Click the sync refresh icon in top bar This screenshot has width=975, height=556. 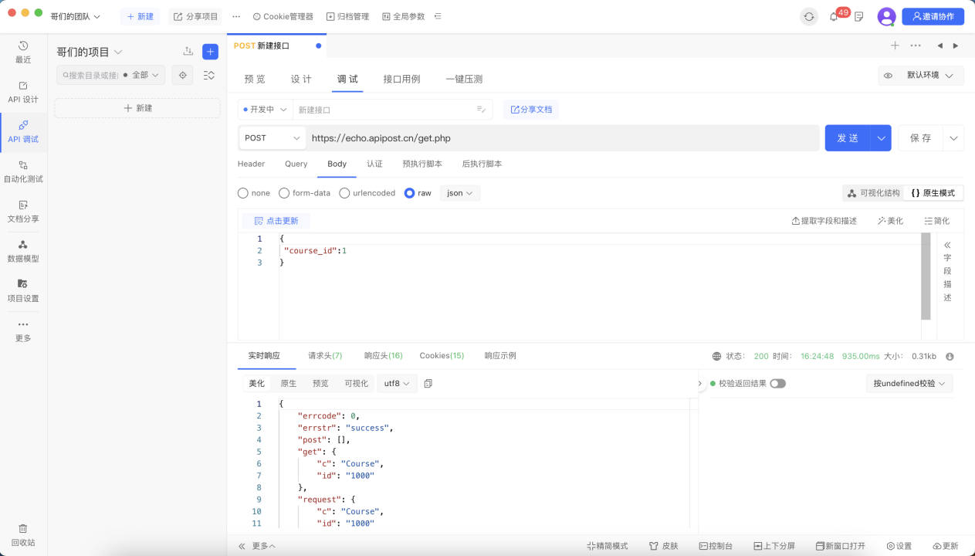pos(809,16)
